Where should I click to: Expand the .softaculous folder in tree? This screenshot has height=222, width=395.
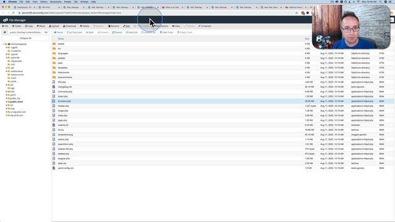pos(7,72)
